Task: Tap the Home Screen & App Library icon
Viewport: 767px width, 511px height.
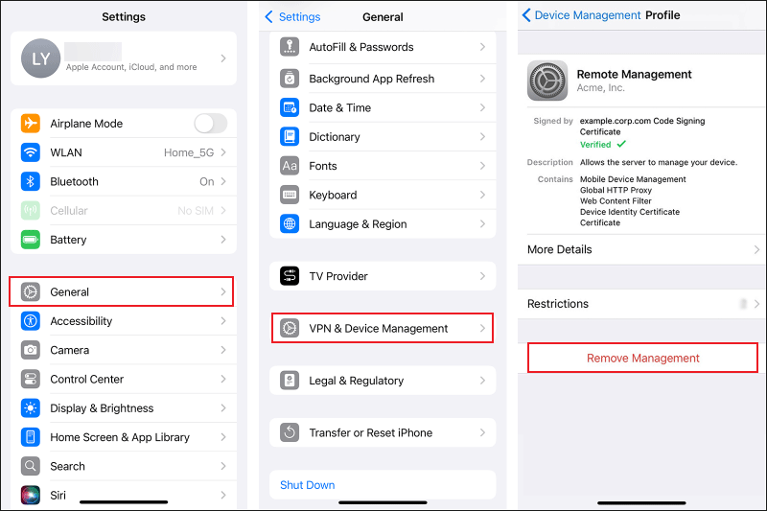Action: tap(31, 437)
